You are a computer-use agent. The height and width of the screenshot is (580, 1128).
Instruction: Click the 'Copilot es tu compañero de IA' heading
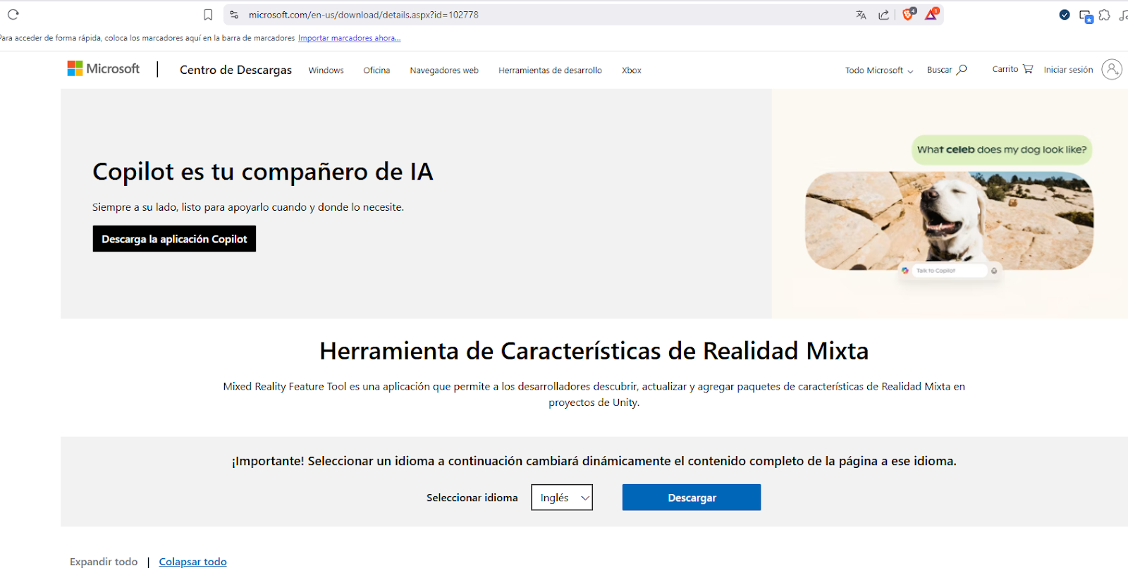click(x=263, y=171)
